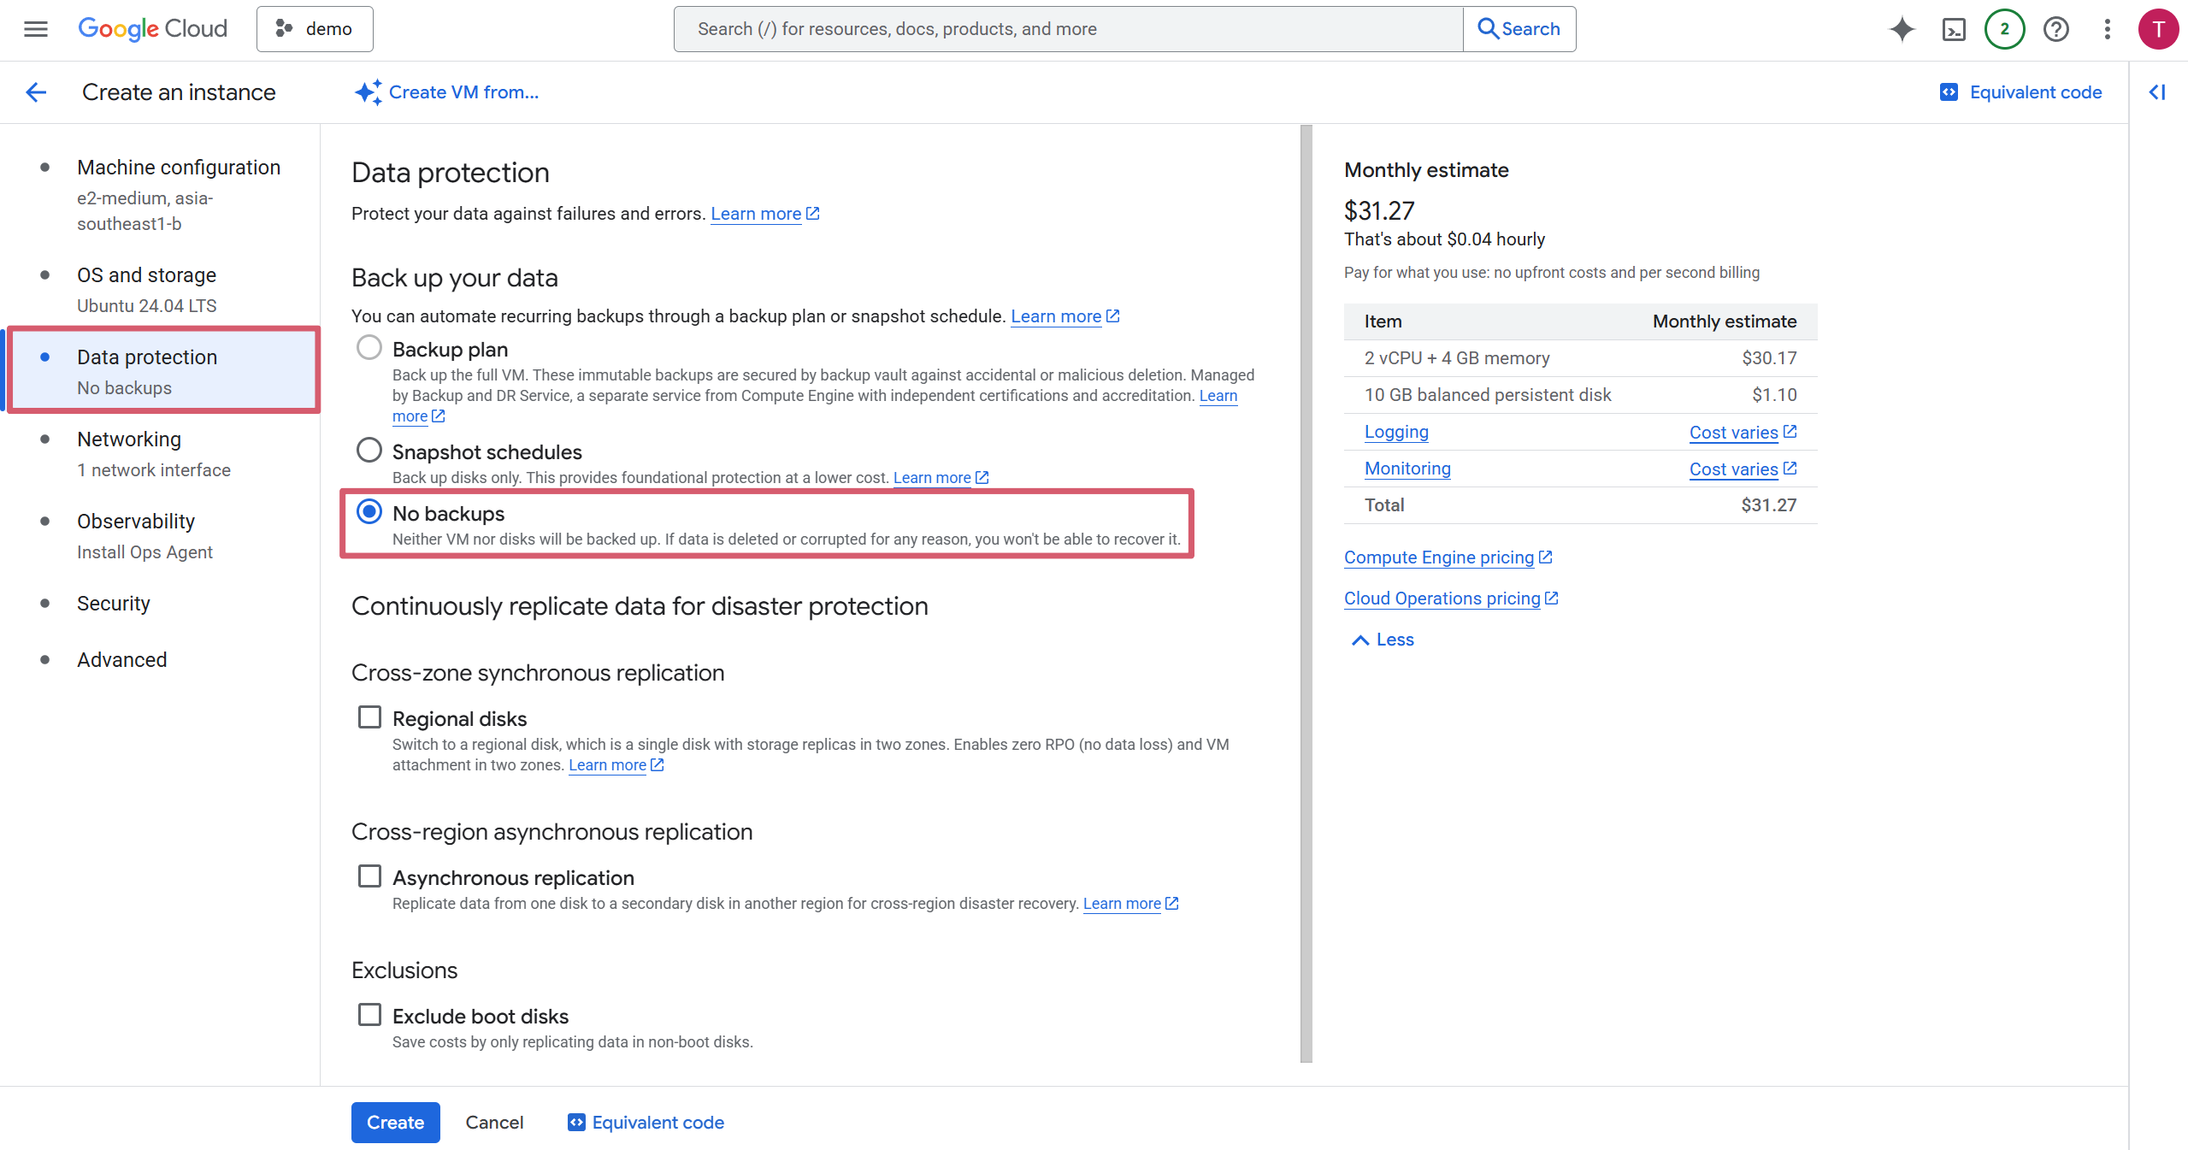Click the search resources input field
Screen dimensions: 2188x1150
click(1068, 29)
